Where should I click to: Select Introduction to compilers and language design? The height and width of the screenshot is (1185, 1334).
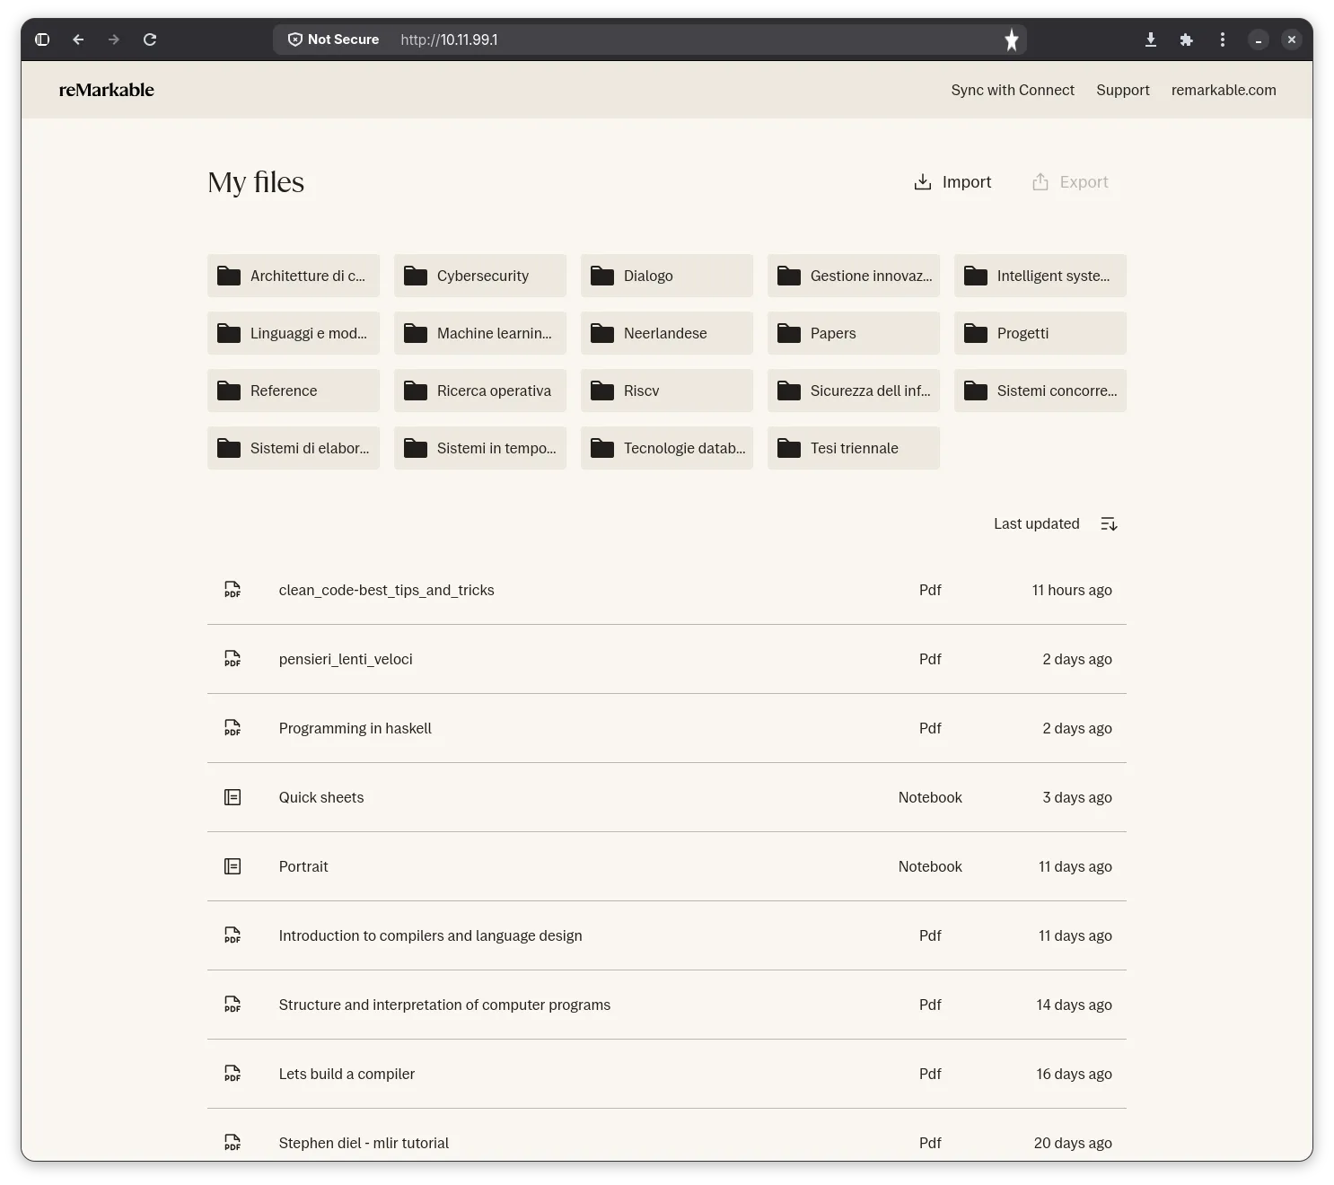pos(667,935)
